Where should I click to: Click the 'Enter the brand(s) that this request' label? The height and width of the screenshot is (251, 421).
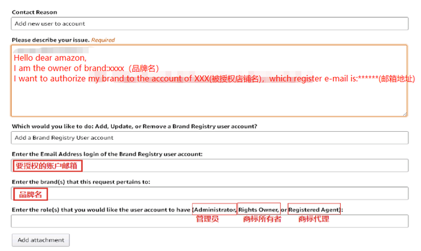tap(81, 182)
